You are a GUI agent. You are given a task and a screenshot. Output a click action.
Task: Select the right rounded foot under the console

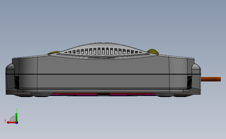point(165,95)
